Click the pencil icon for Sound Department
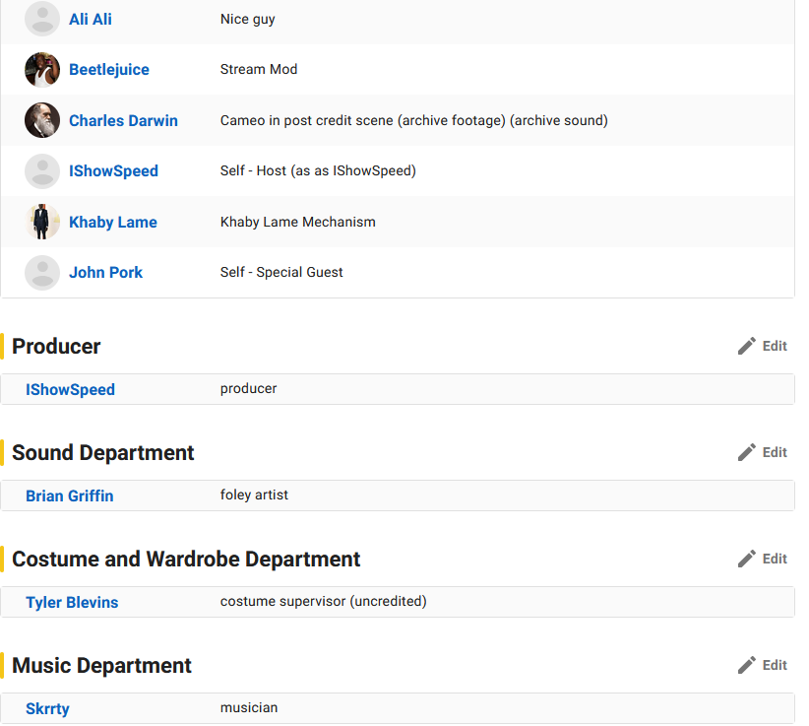 pos(747,452)
